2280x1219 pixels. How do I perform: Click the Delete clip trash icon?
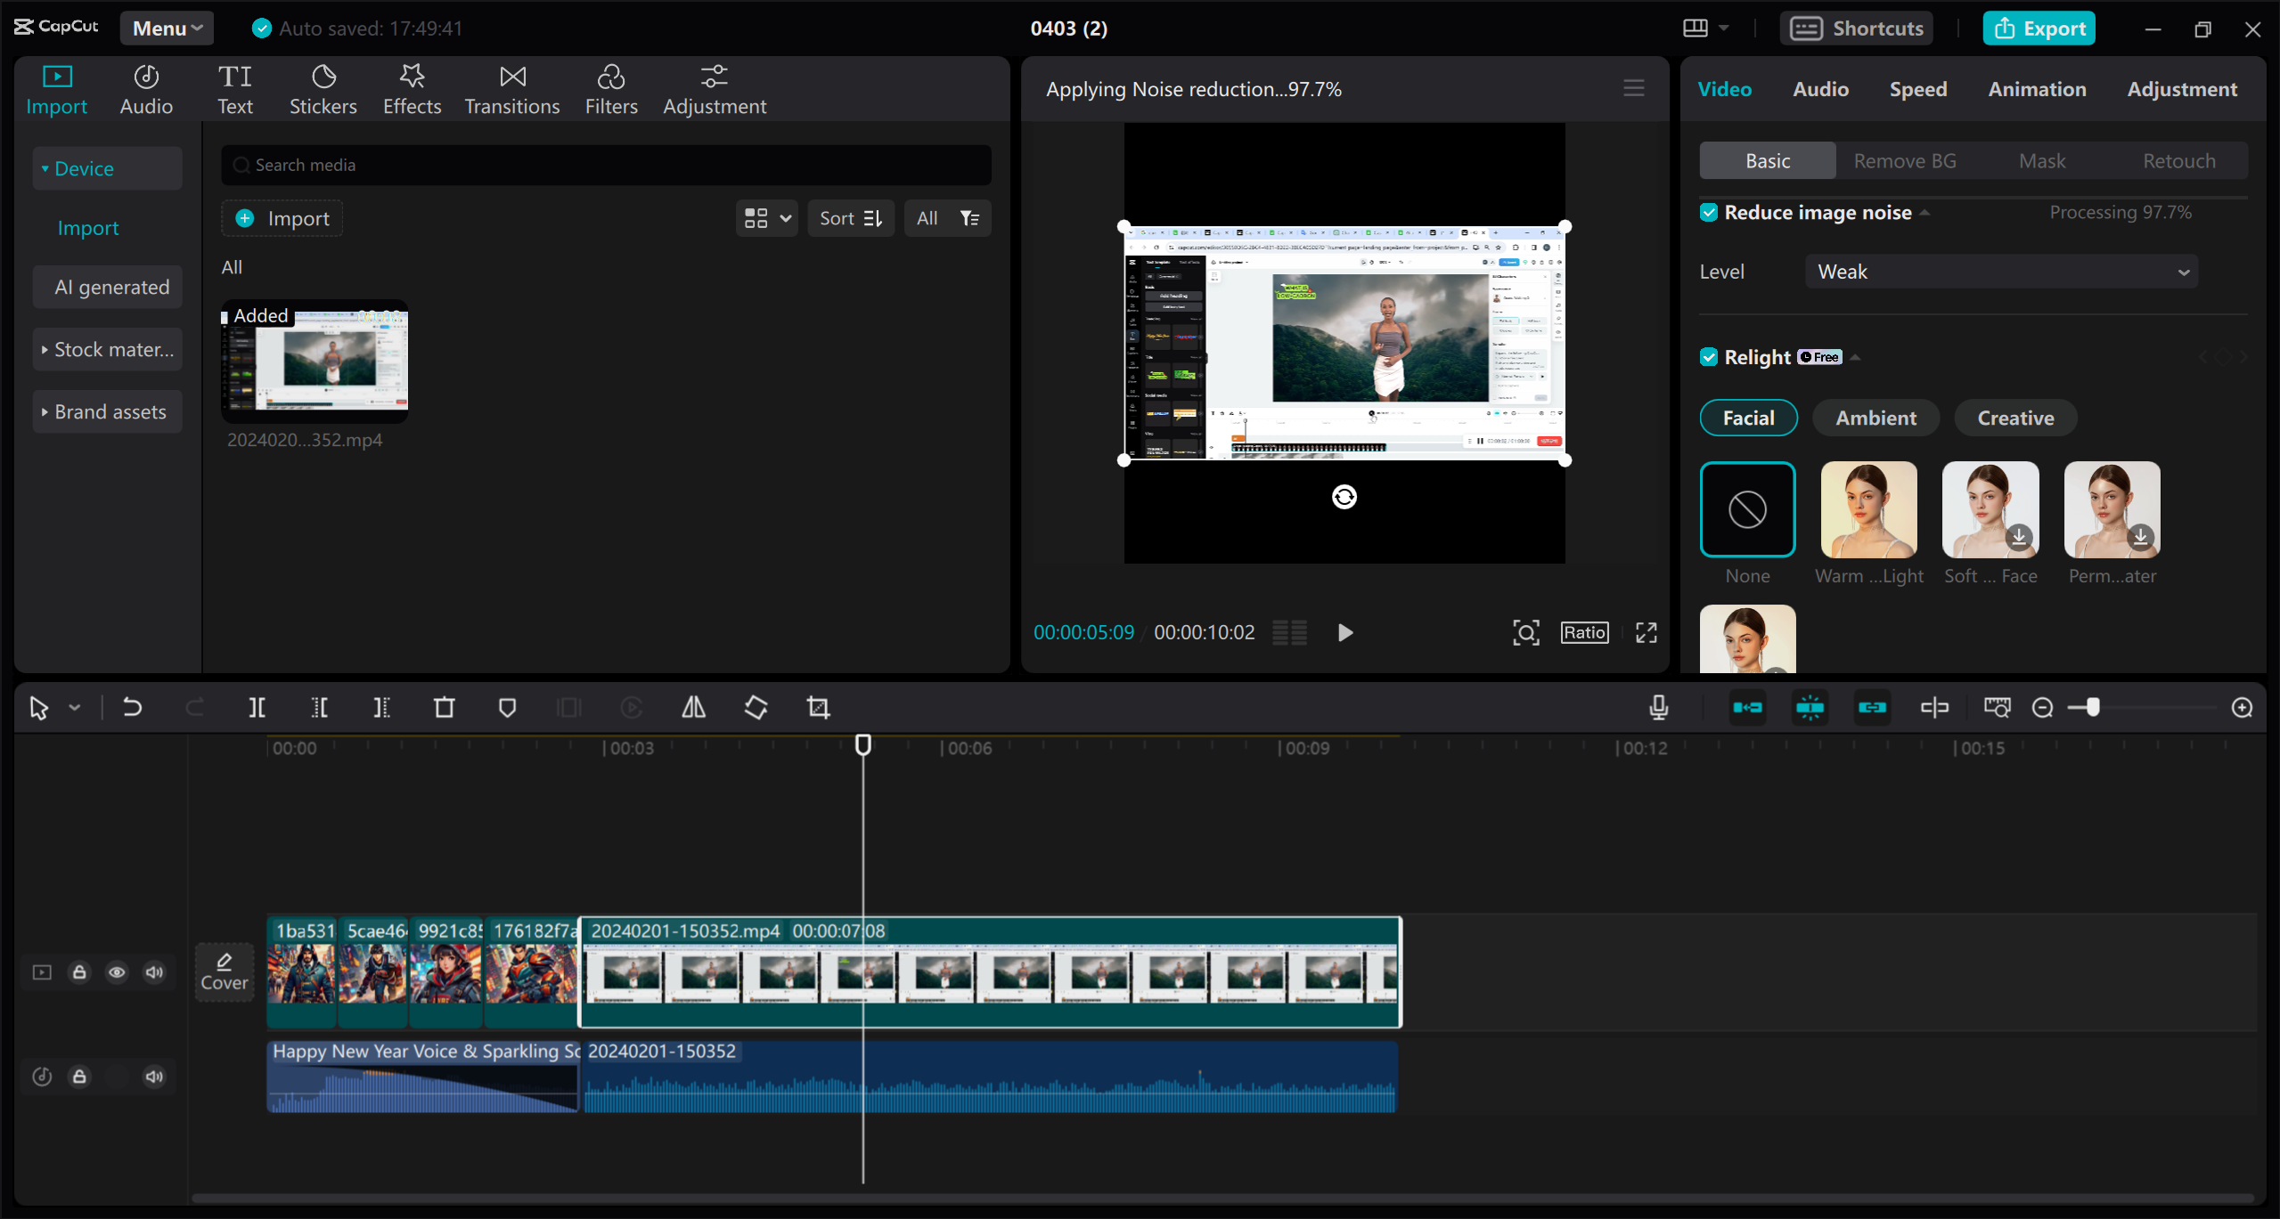[444, 708]
